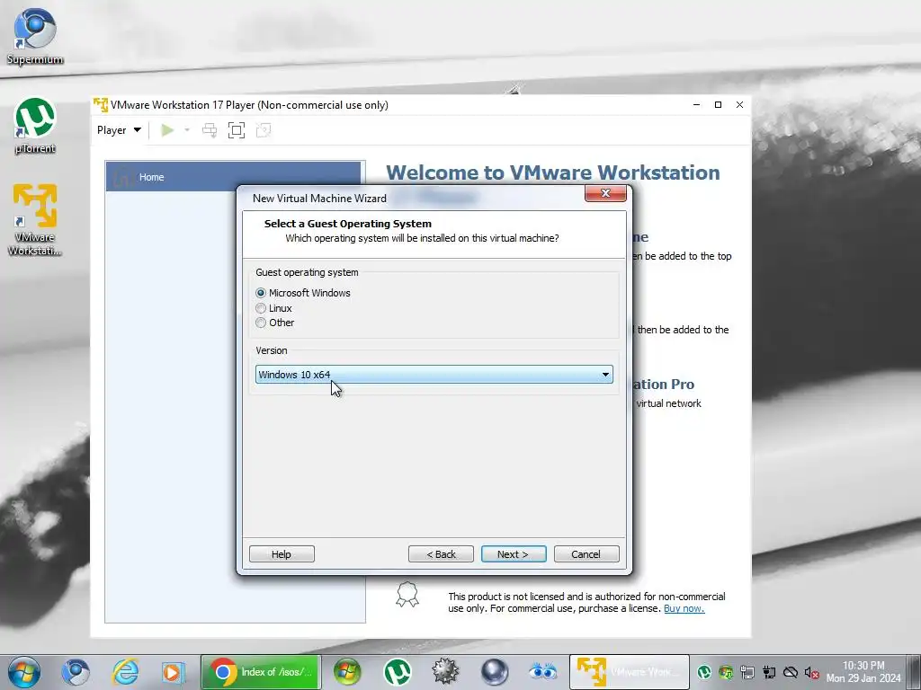921x690 pixels.
Task: Click the 'Welcome to VMware Workstation' heading
Action: [553, 172]
